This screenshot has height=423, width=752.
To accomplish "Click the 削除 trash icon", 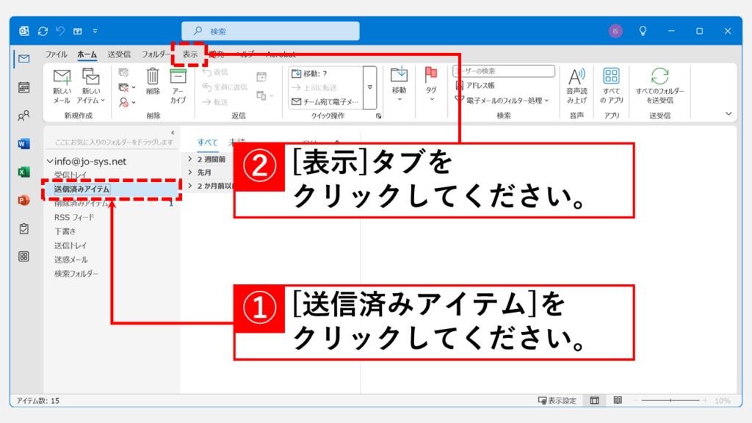I will click(x=153, y=82).
